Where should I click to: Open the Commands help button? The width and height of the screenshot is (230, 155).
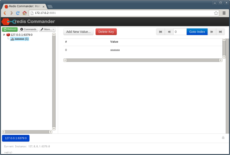28,29
